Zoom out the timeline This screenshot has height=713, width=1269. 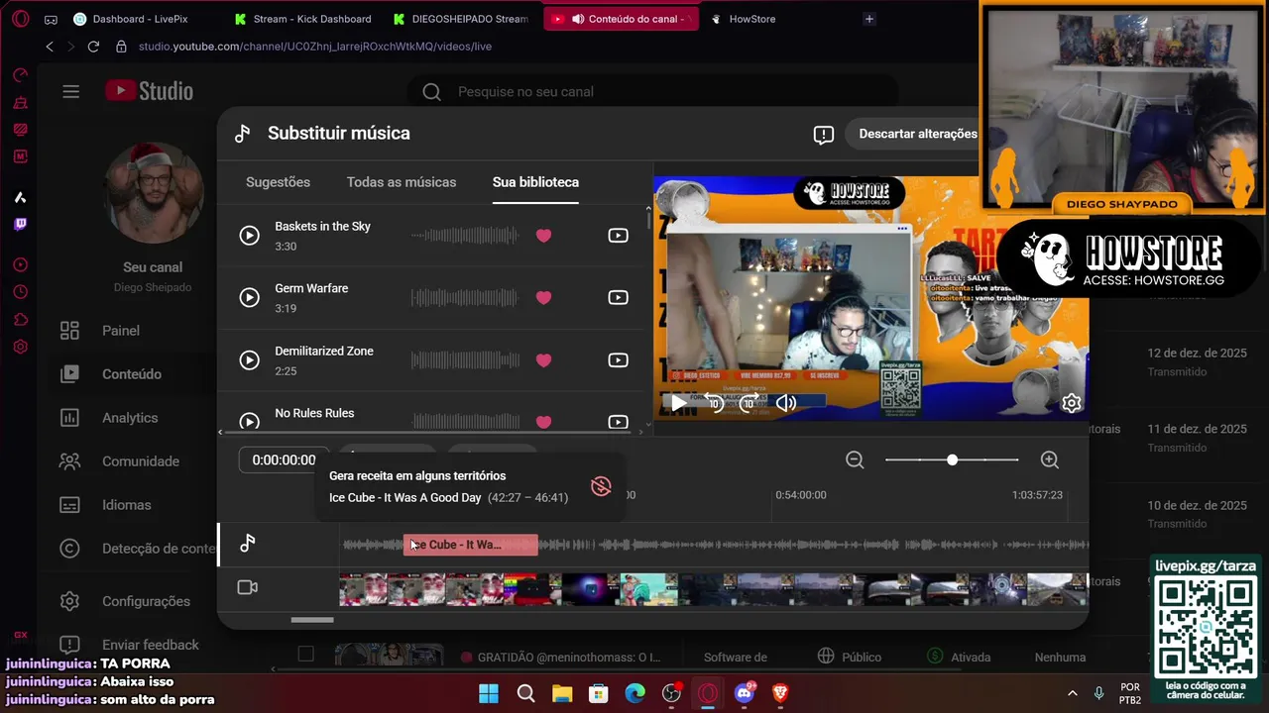click(855, 459)
